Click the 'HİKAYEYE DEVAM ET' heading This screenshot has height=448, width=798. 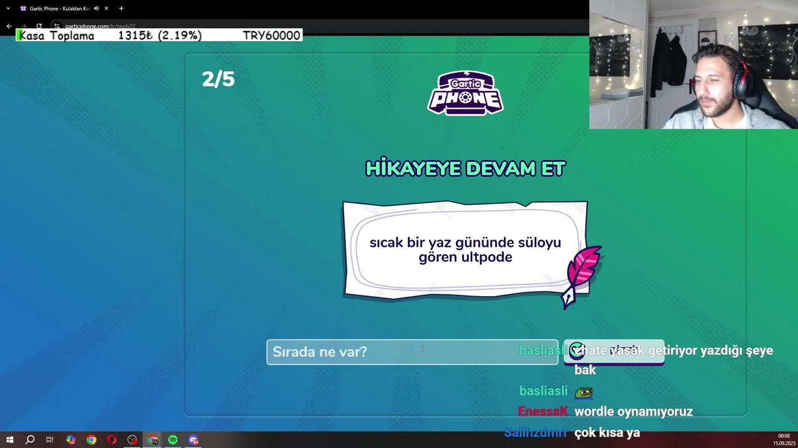465,169
